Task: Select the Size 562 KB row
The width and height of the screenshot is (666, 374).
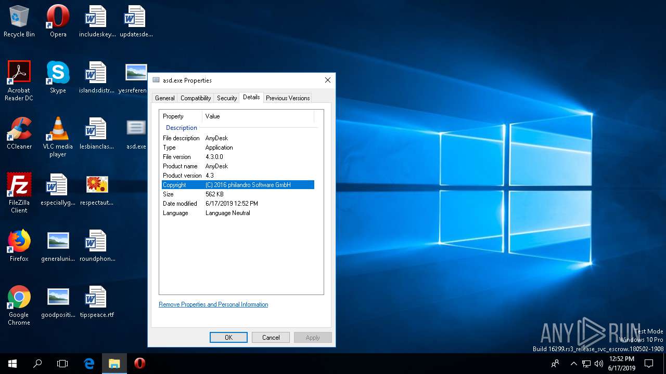Action: (x=238, y=194)
